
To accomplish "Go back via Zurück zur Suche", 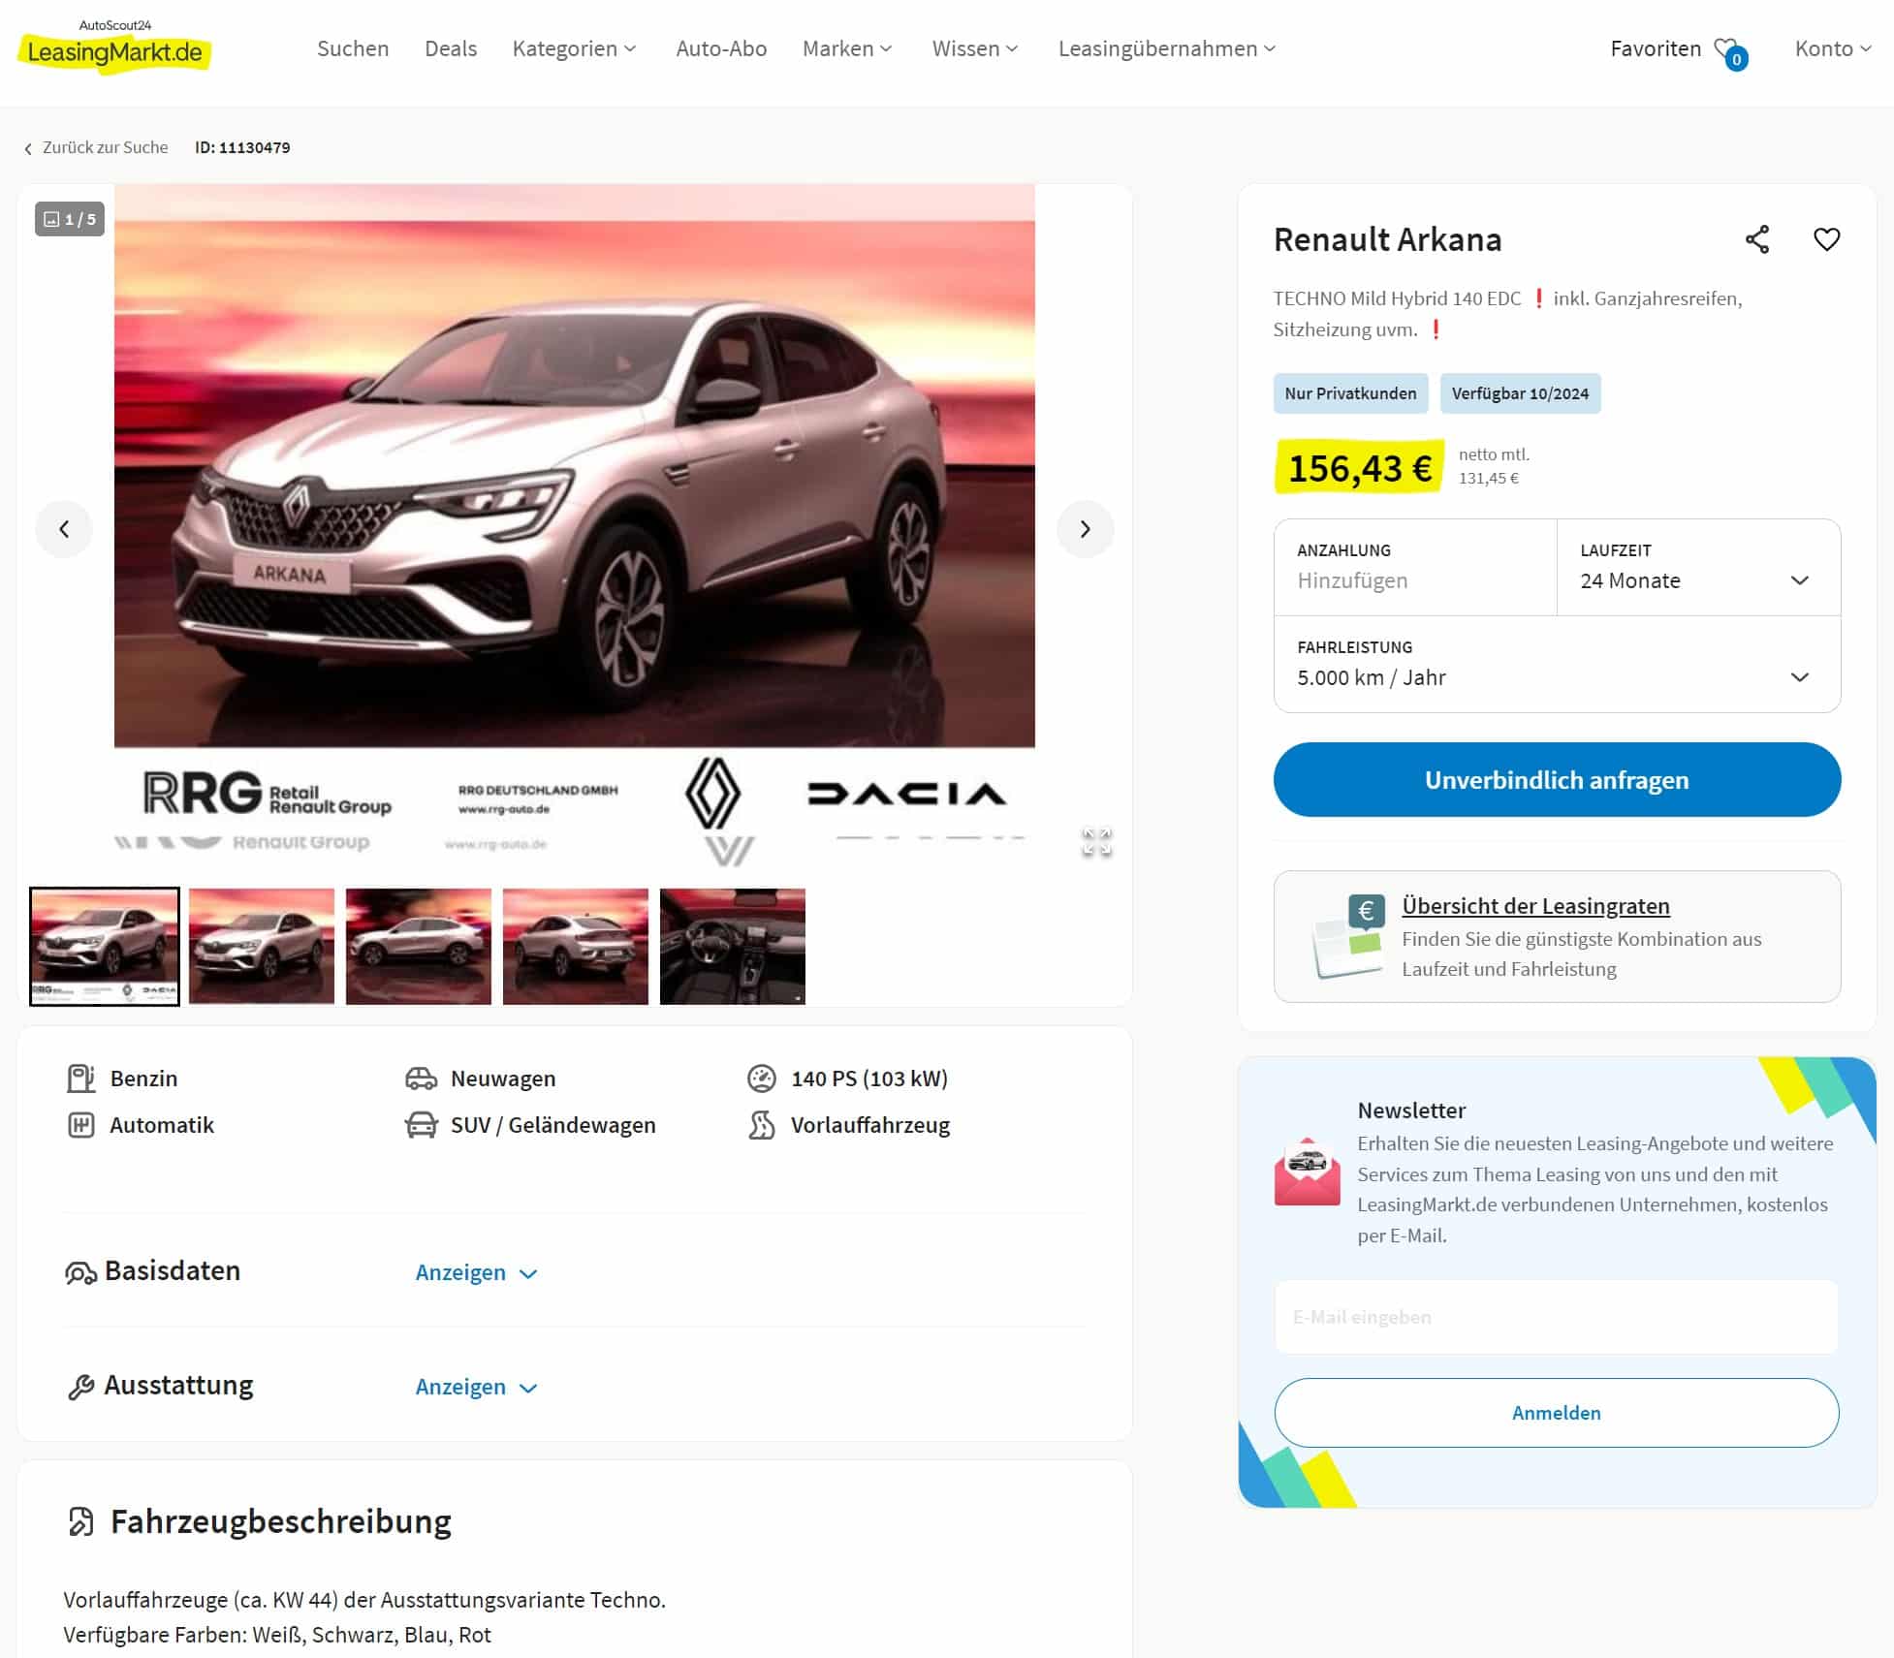I will click(x=96, y=147).
